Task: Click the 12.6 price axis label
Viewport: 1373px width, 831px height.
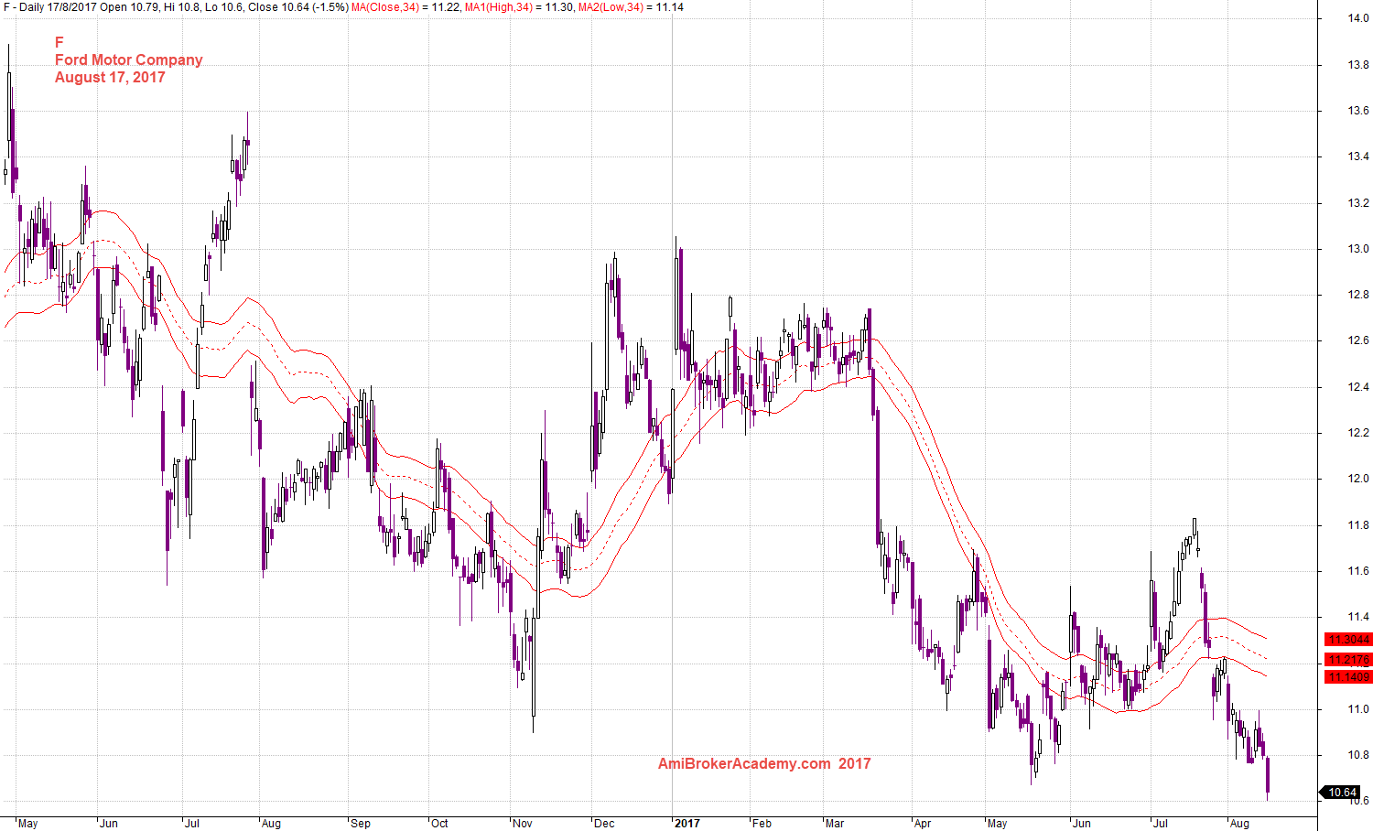Action: pyautogui.click(x=1358, y=340)
